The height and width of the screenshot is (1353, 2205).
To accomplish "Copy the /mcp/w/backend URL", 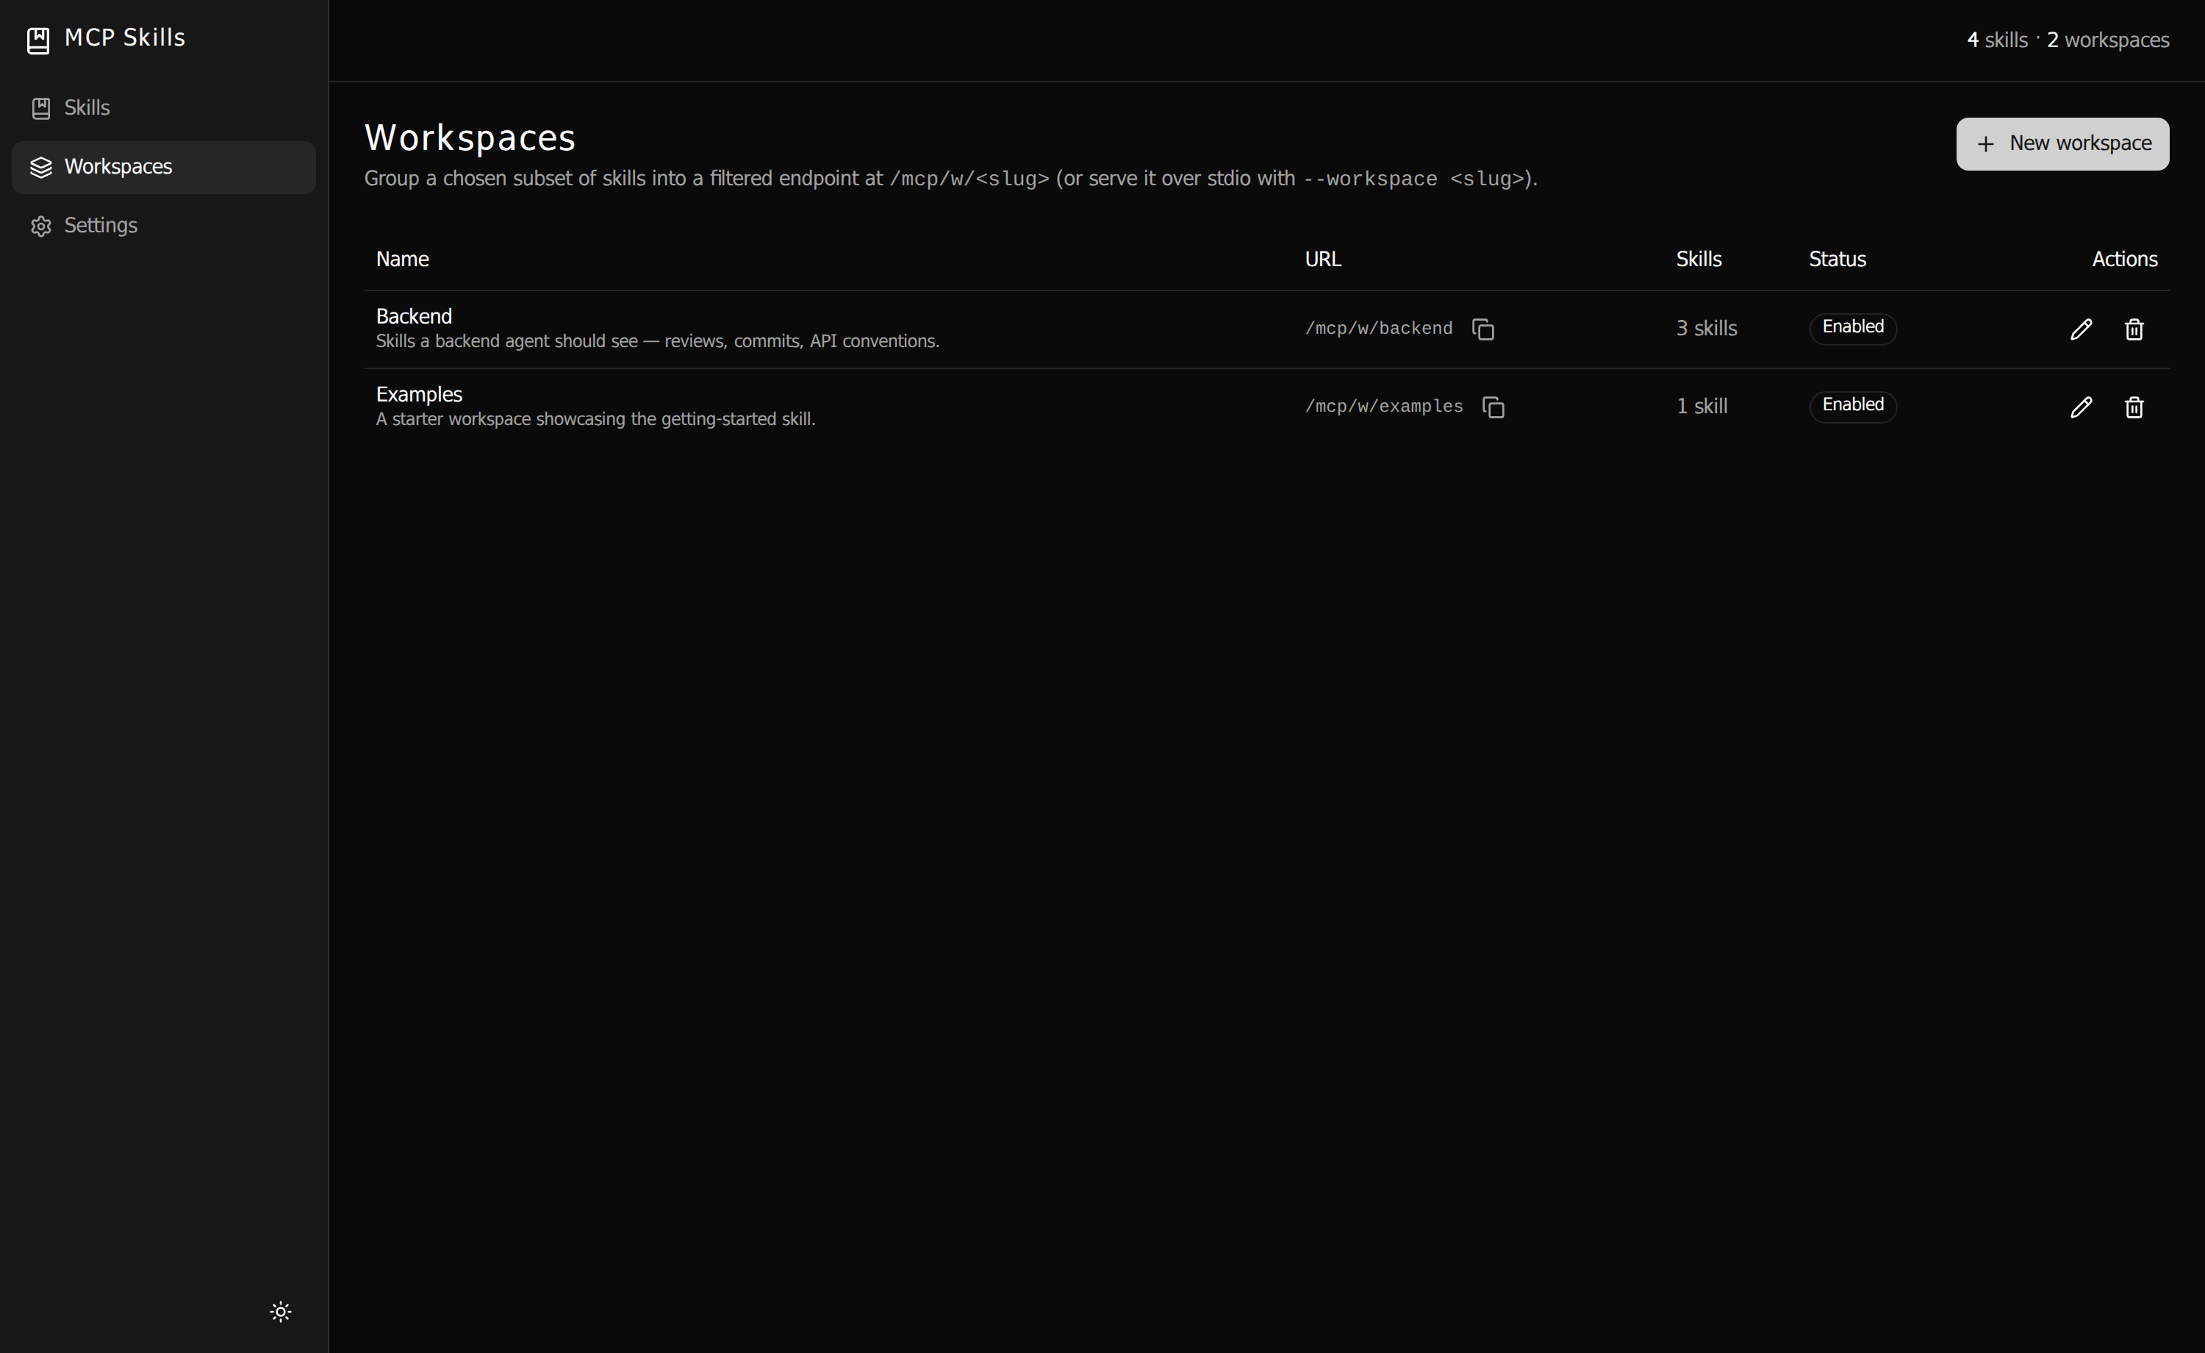I will (1482, 329).
